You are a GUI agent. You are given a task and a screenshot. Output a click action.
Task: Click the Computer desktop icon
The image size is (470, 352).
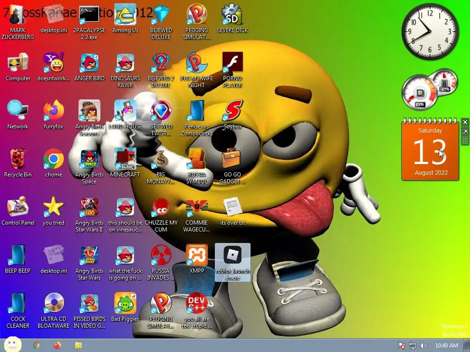pos(18,67)
